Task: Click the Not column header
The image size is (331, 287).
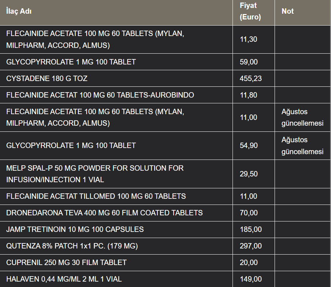Action: pyautogui.click(x=288, y=11)
